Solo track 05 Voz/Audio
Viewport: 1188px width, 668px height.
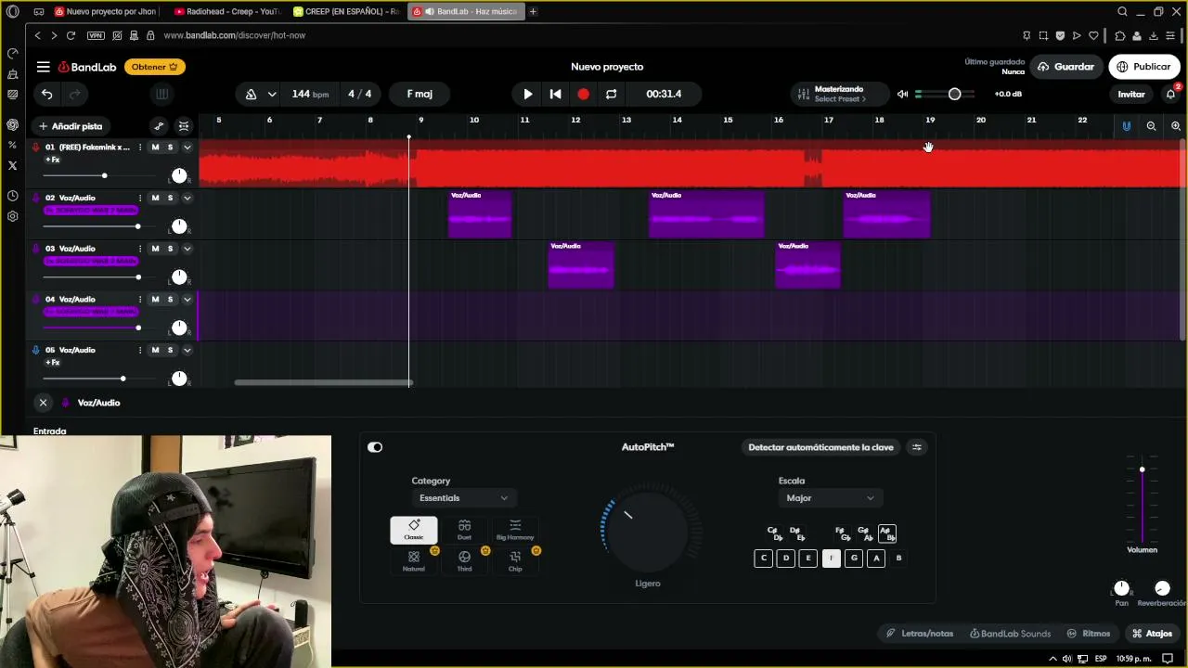coord(170,350)
